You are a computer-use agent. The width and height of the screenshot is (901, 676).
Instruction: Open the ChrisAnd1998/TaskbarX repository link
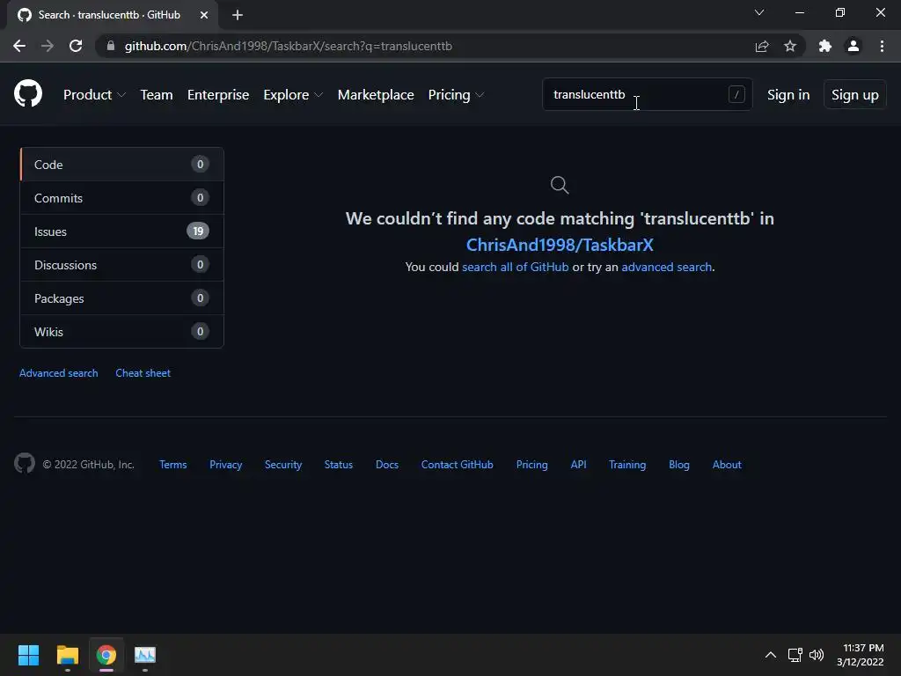560,245
